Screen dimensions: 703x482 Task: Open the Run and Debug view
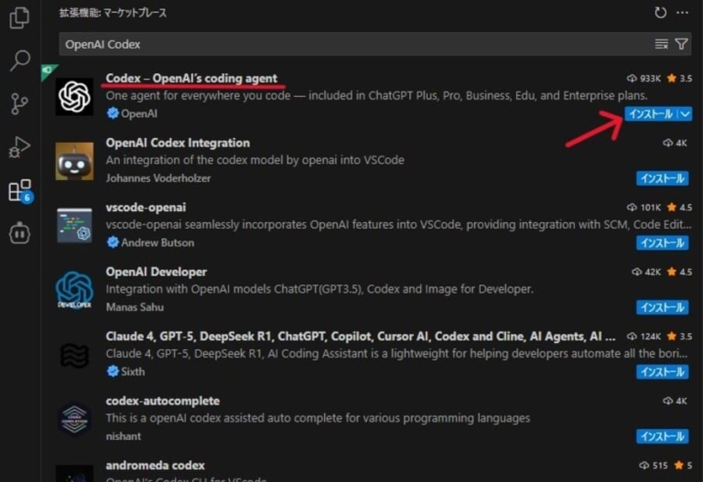19,147
